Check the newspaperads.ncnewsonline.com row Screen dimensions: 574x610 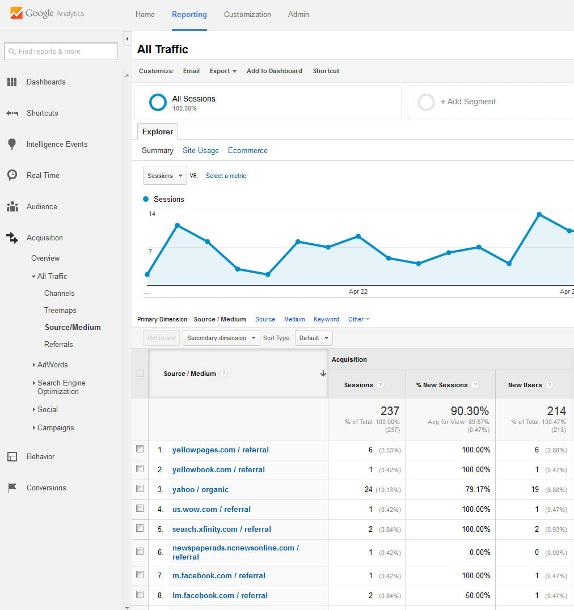click(x=140, y=552)
